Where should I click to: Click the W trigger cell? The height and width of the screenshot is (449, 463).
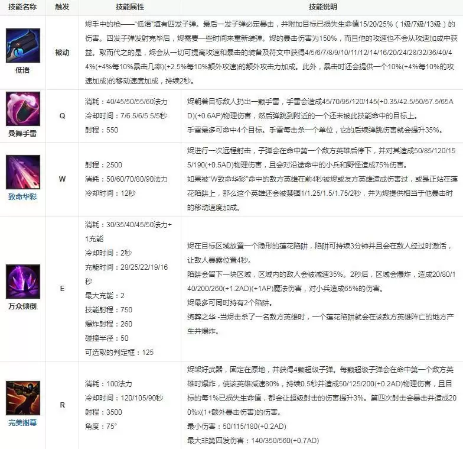point(63,179)
